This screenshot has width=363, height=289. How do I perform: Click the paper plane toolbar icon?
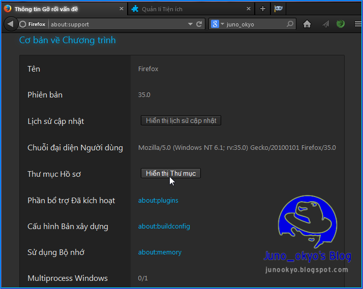coord(326,24)
